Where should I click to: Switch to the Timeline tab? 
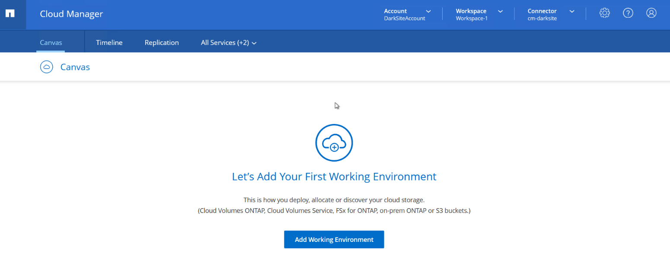(109, 43)
